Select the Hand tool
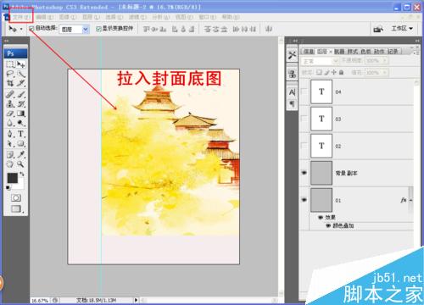Viewport: 424px width, 305px height. coord(10,164)
